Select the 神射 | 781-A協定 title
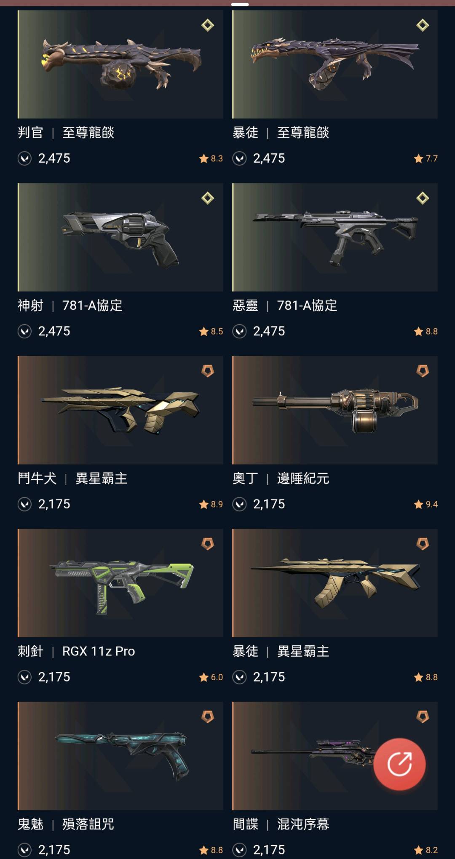 tap(70, 305)
